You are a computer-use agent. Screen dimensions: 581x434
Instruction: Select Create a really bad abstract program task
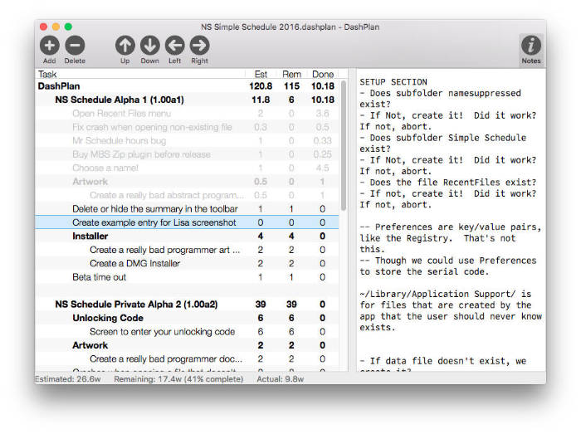coord(187,195)
